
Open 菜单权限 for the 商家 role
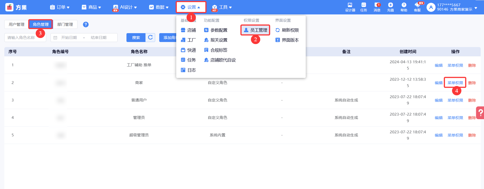click(455, 83)
